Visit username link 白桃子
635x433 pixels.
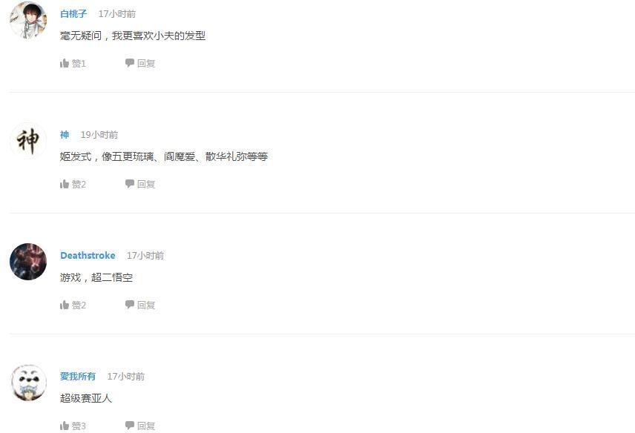click(x=73, y=14)
